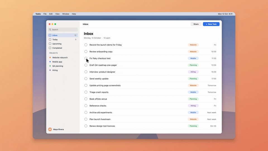Open the Tasks app menu
Viewport: 268px width, 151px height.
pyautogui.click(x=38, y=14)
